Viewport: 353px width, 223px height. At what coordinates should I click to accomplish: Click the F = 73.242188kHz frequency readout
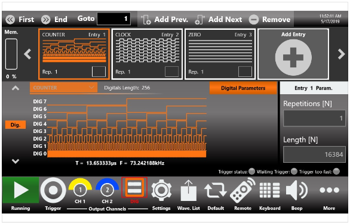[142, 163]
